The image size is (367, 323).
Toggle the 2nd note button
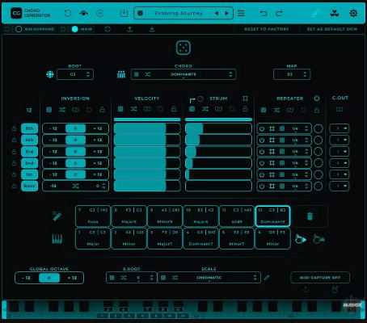(x=29, y=163)
